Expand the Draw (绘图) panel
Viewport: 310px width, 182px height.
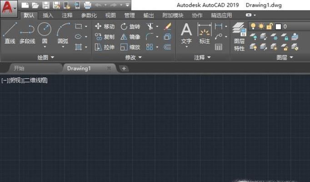46,57
